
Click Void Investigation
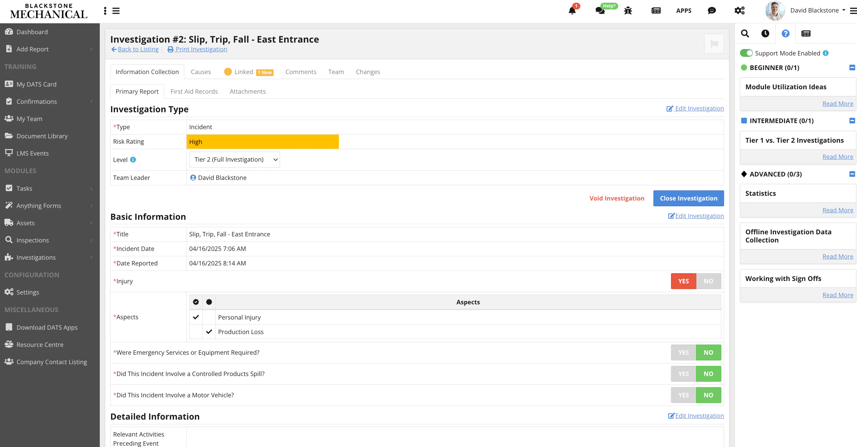pyautogui.click(x=617, y=198)
